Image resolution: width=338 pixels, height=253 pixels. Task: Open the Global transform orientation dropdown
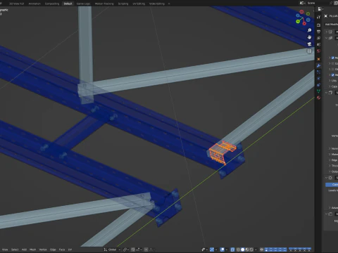coord(112,249)
